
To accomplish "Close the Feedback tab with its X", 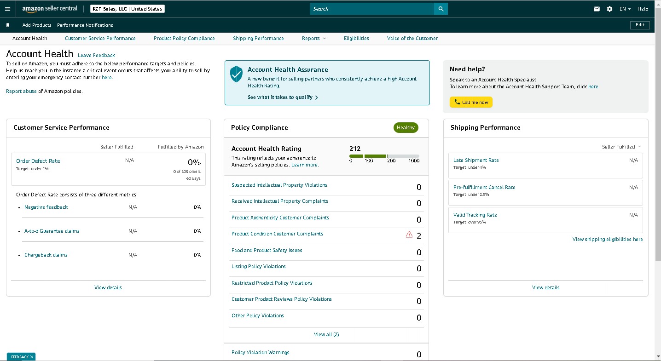I will pyautogui.click(x=32, y=357).
